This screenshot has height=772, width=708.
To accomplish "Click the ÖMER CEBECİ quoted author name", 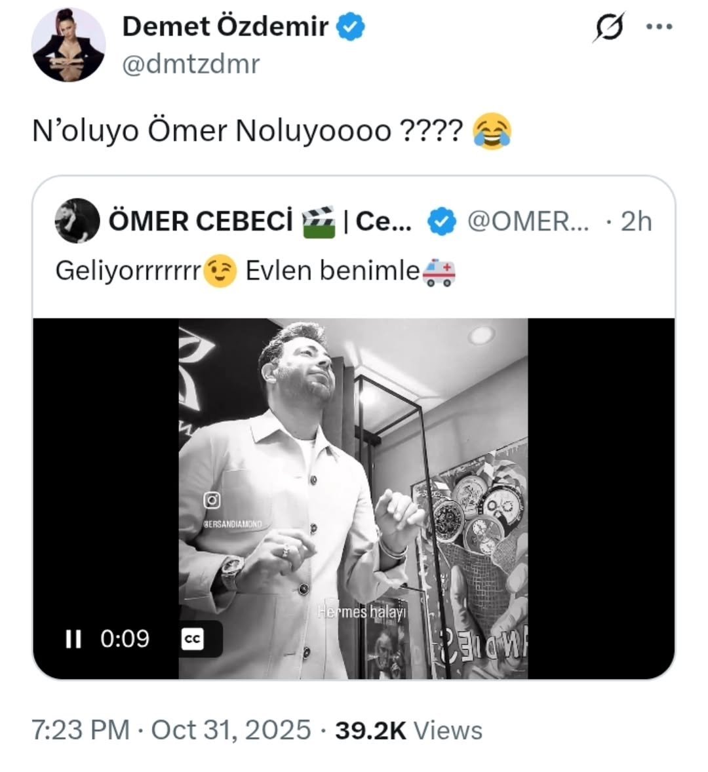I will [x=201, y=222].
